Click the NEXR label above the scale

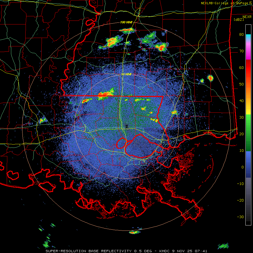(x=247, y=17)
